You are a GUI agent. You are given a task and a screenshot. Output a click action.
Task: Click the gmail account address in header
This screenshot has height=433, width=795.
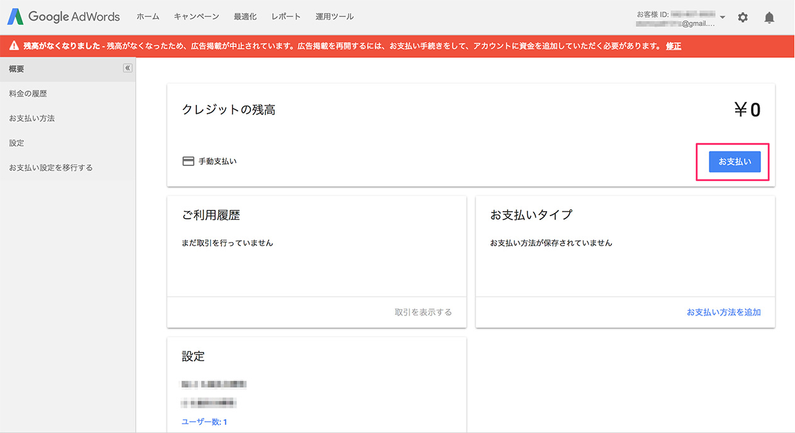click(675, 24)
